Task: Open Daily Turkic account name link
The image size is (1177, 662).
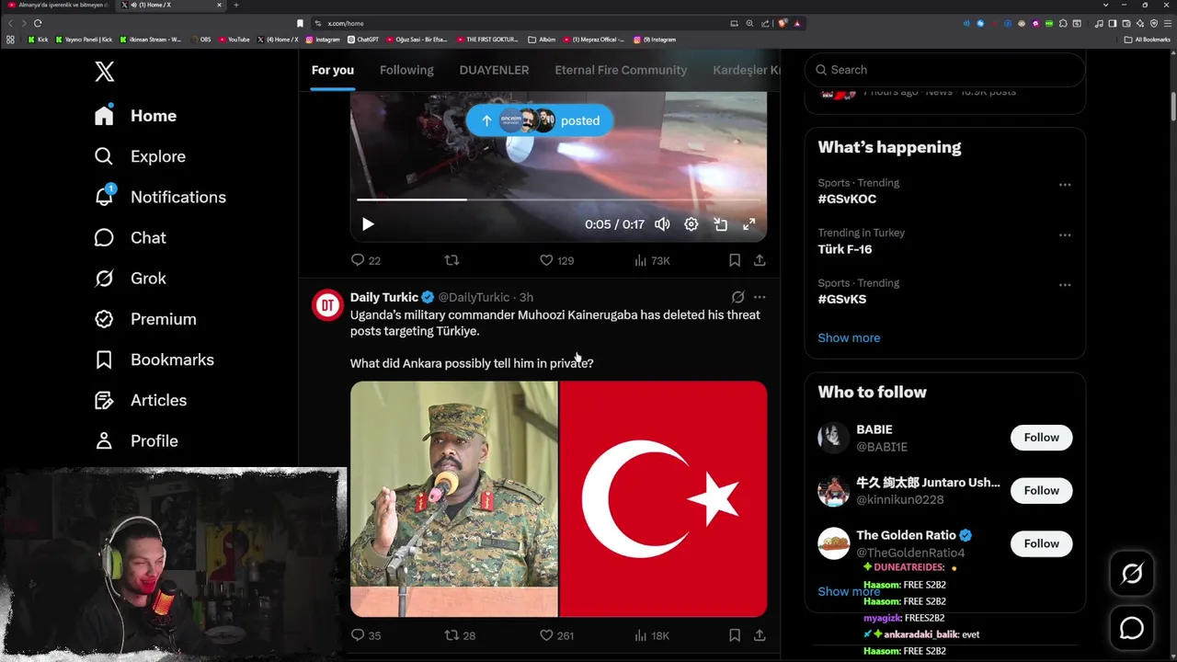Action: [384, 297]
